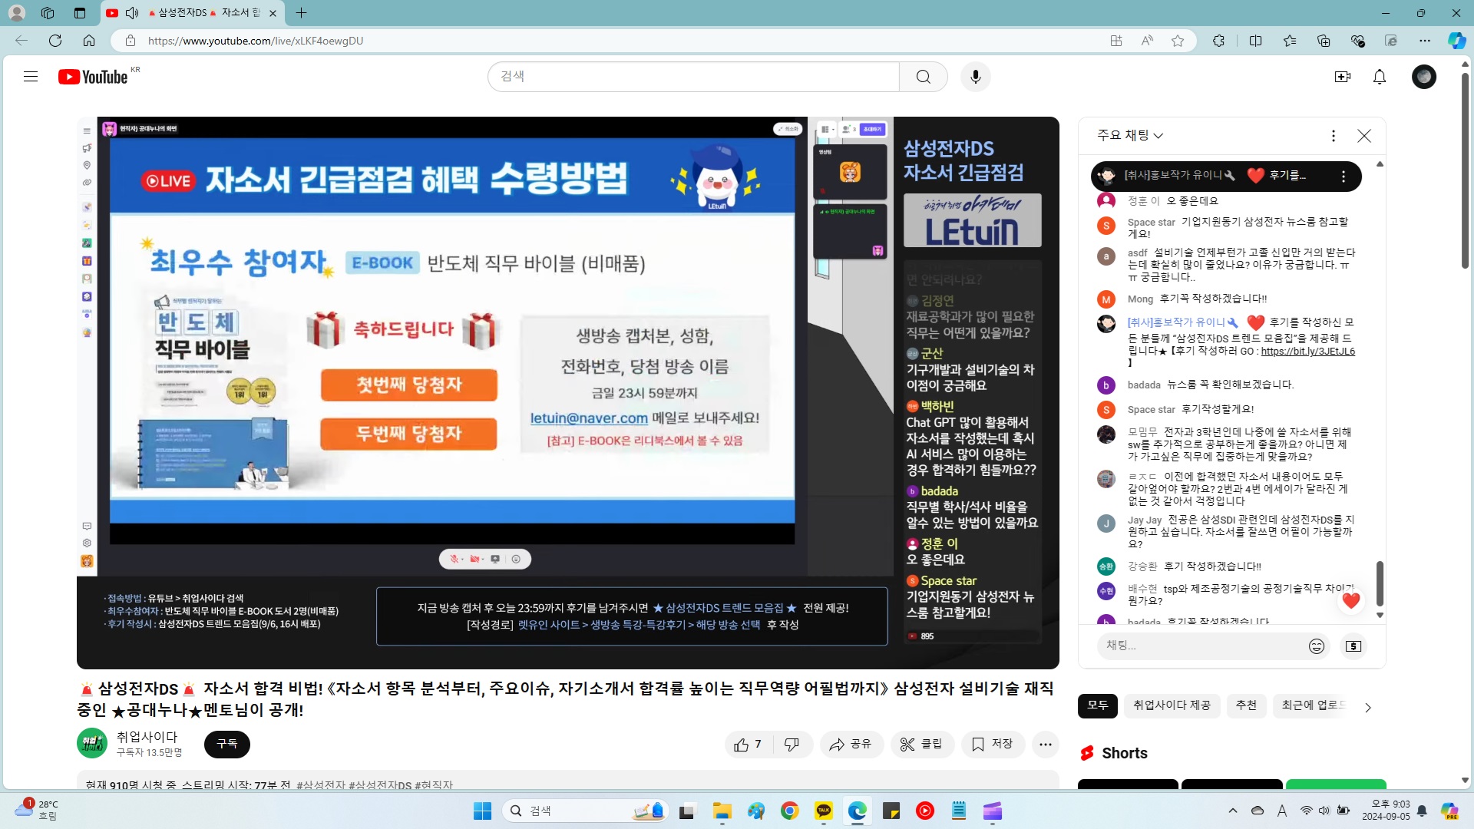Open the hamburger guide menu
The image size is (1474, 829).
click(31, 77)
